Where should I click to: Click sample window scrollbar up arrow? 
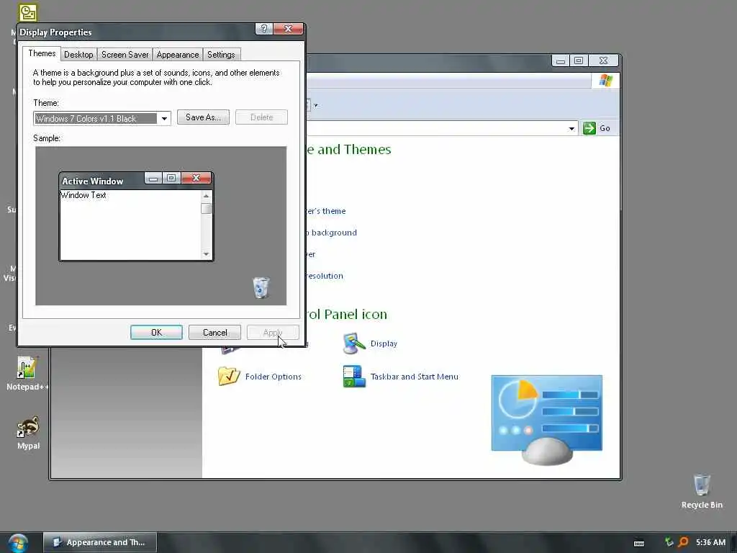pyautogui.click(x=206, y=196)
